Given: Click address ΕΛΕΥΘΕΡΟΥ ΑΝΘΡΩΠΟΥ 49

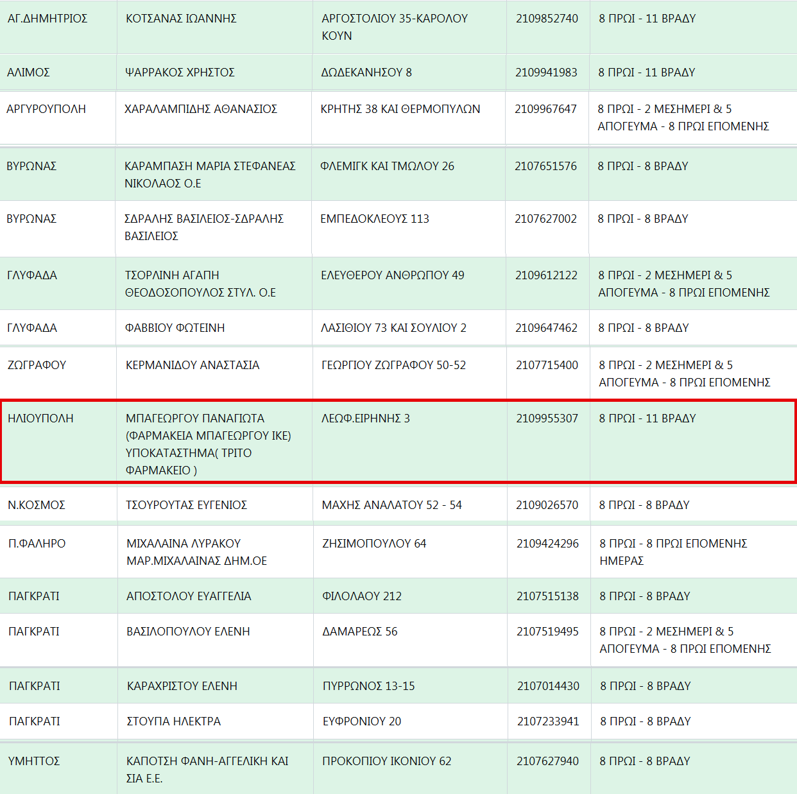Looking at the screenshot, I should pyautogui.click(x=393, y=275).
